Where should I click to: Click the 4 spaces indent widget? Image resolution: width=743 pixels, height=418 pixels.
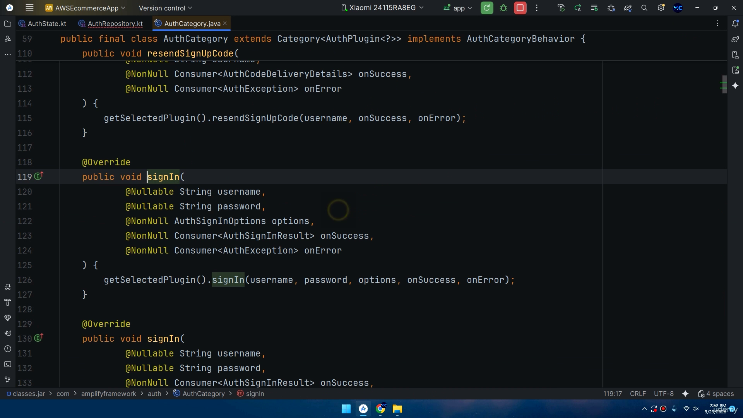point(716,394)
